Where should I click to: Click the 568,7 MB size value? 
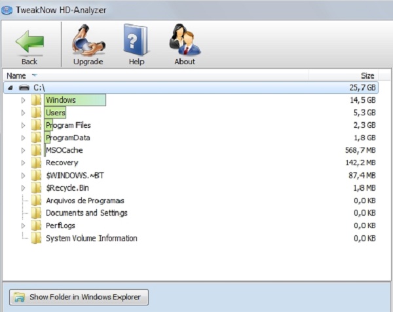pyautogui.click(x=360, y=150)
